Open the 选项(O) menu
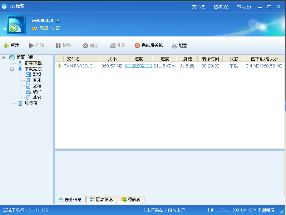This screenshot has width=286, height=215. pos(221,7)
